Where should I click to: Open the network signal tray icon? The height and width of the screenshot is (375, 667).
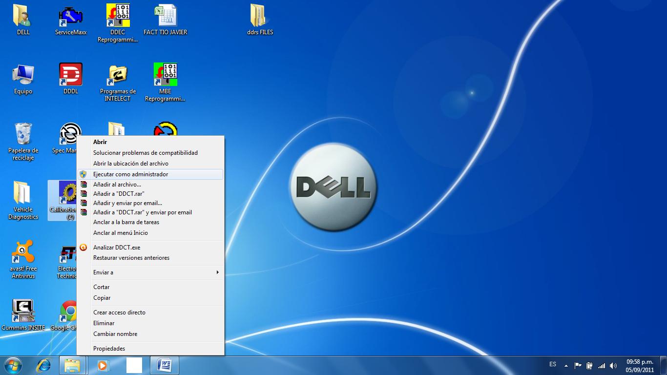(x=602, y=366)
